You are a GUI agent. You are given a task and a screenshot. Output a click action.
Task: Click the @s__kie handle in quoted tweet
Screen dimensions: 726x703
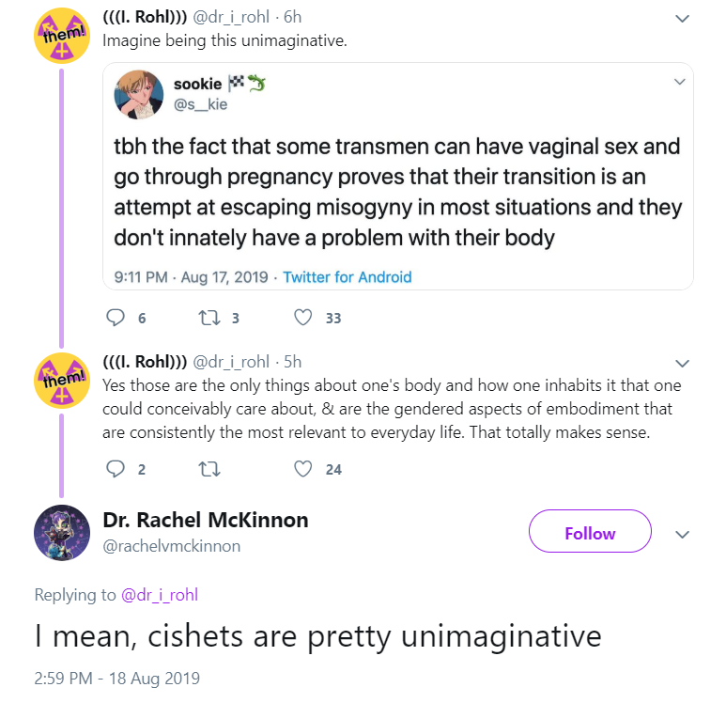coord(200,104)
